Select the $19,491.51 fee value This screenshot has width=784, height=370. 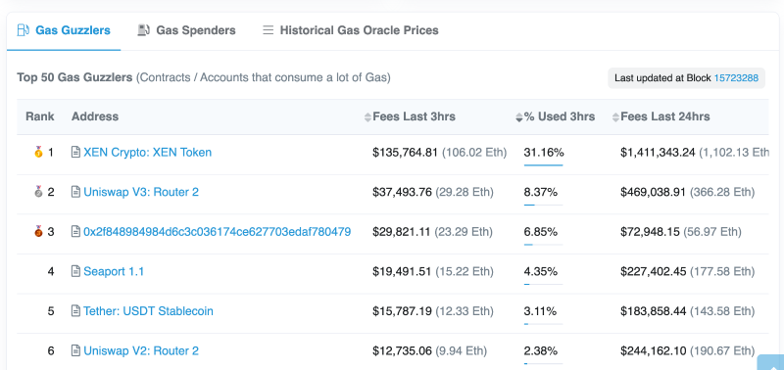[402, 272]
